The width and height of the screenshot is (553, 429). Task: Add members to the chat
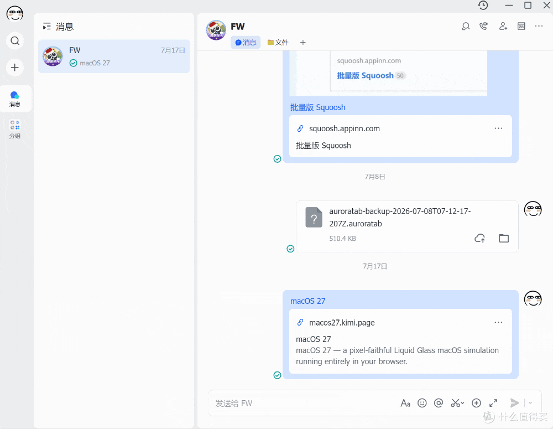click(503, 26)
